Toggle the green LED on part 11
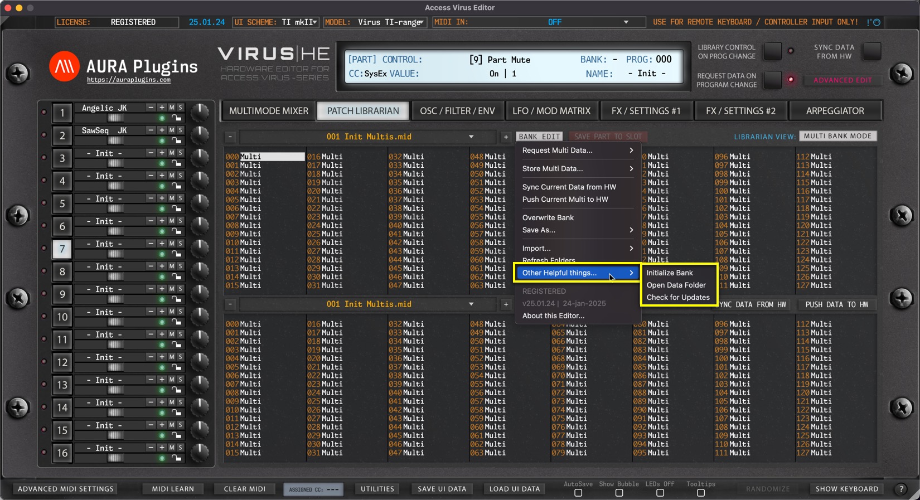The height and width of the screenshot is (500, 920). coord(162,345)
